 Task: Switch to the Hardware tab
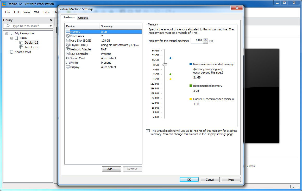[69, 17]
